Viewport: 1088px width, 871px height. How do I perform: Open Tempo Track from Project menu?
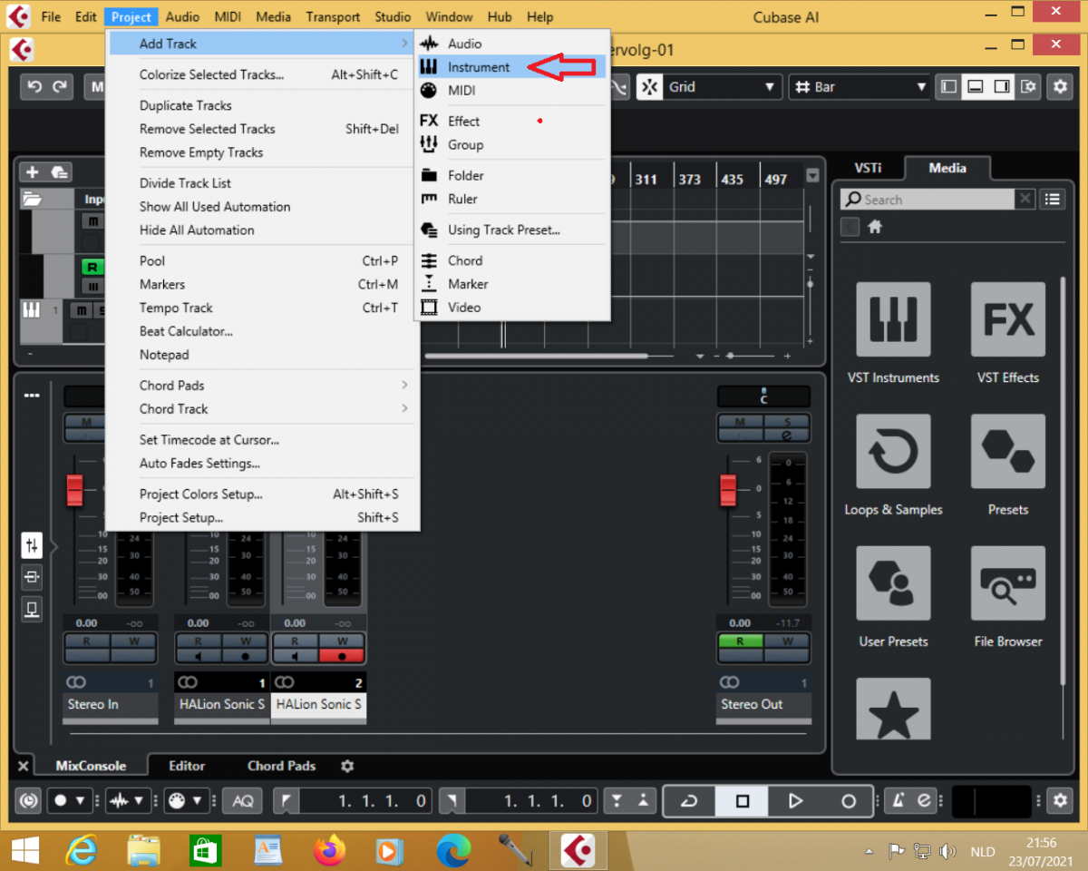click(261, 308)
